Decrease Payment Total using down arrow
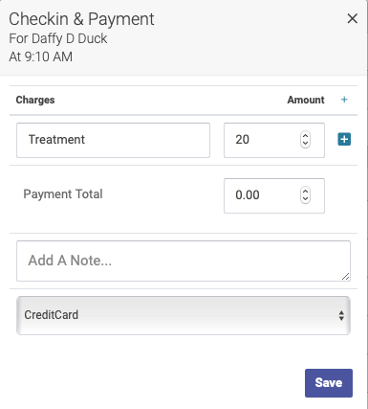Viewport: 368px width, 409px height. click(305, 199)
